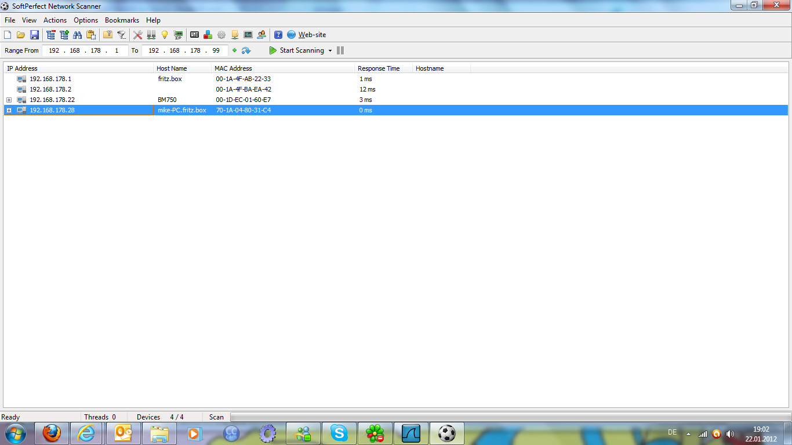Click the Range From IP input field

click(x=85, y=50)
